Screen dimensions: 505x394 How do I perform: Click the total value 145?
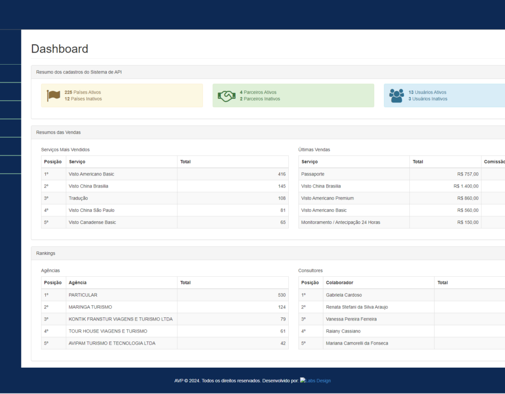tap(282, 186)
